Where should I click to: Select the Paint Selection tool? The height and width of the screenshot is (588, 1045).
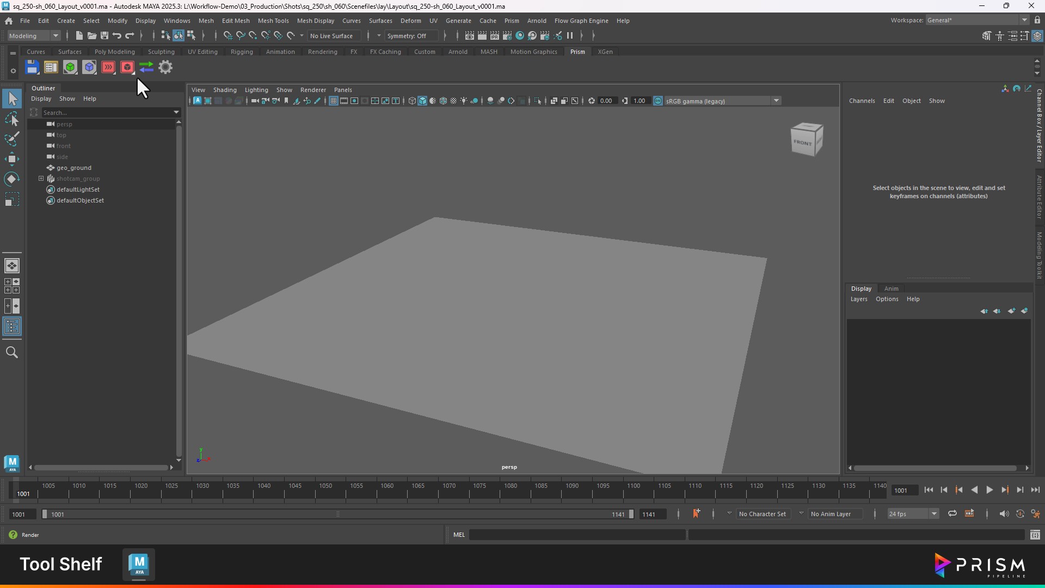(x=12, y=139)
